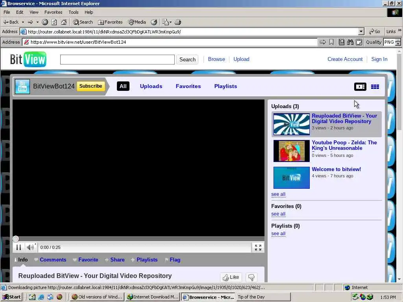The width and height of the screenshot is (403, 302).
Task: Click the Flag tab under the video
Action: [173, 260]
